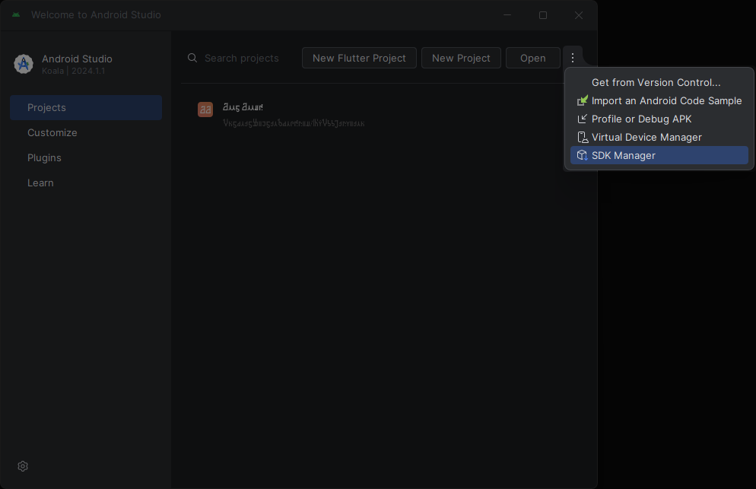Show the Learn section

click(86, 183)
